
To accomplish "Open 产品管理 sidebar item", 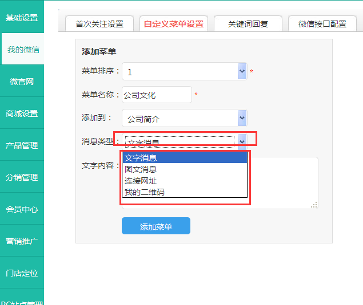I will point(22,145).
